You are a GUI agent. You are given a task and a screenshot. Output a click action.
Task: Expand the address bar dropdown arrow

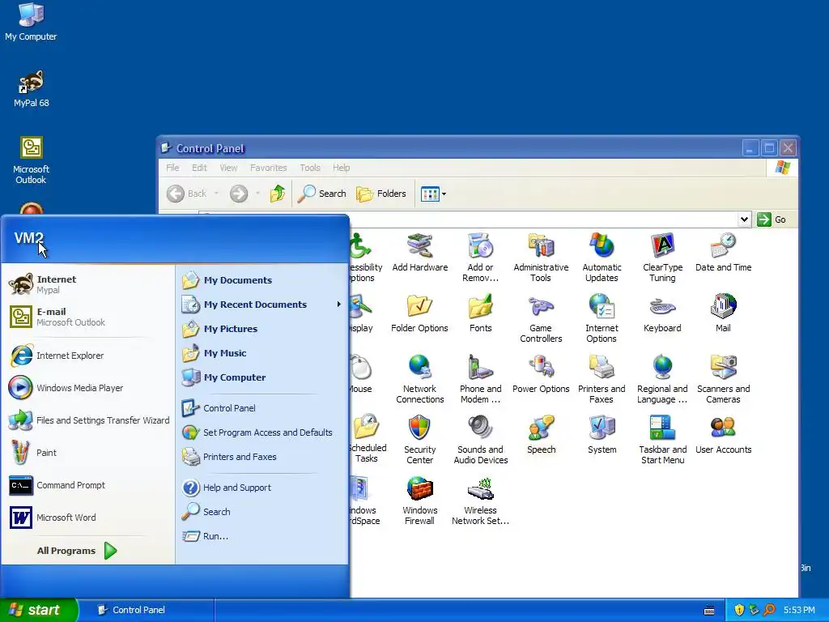coord(744,219)
